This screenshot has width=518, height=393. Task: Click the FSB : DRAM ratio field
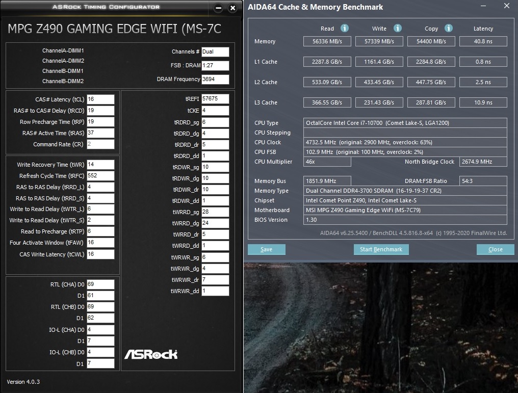click(x=215, y=66)
